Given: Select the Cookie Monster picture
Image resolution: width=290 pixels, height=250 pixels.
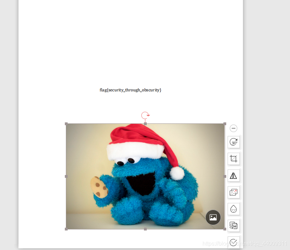Looking at the screenshot, I should (x=145, y=176).
